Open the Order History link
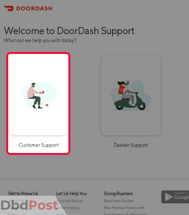Viewport: 189px width, 215px height. coord(68,208)
